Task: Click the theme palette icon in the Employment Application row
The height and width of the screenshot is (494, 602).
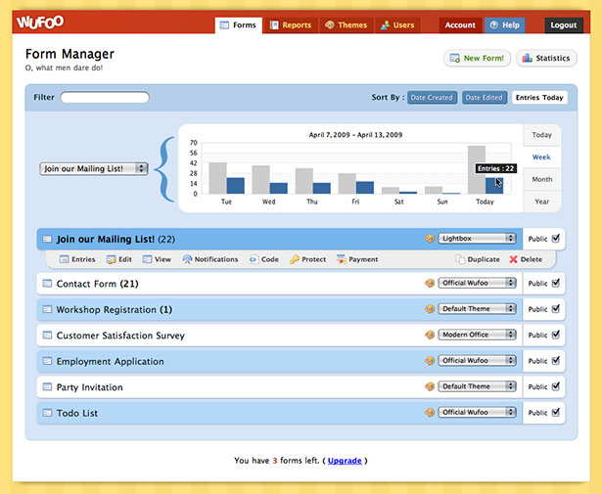Action: point(430,361)
